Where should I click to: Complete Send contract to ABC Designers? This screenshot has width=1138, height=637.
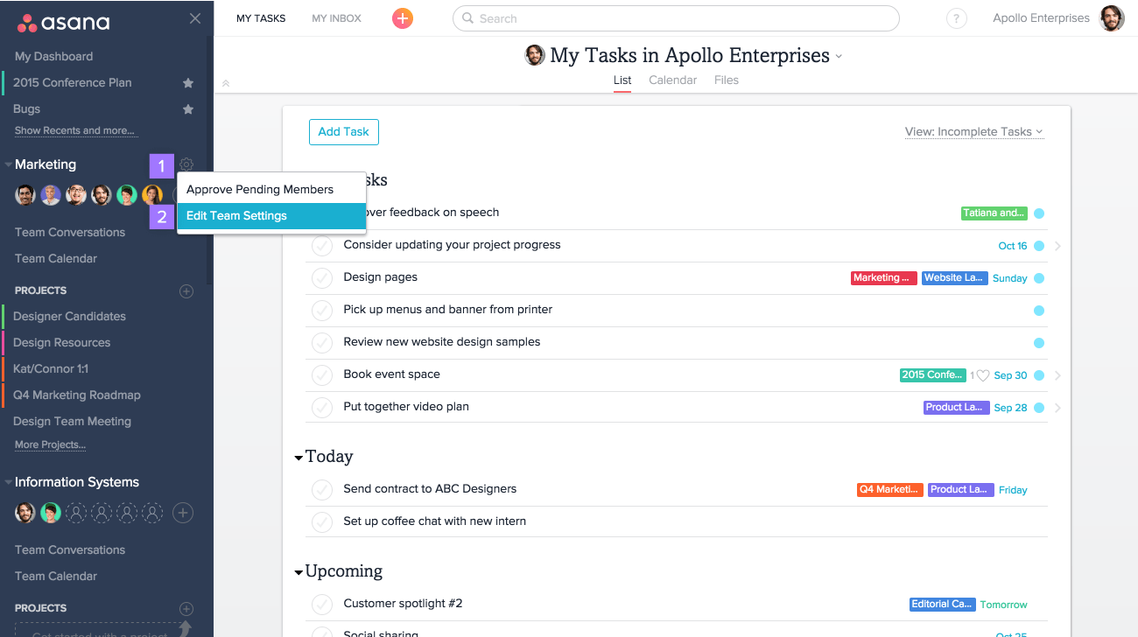click(x=322, y=490)
